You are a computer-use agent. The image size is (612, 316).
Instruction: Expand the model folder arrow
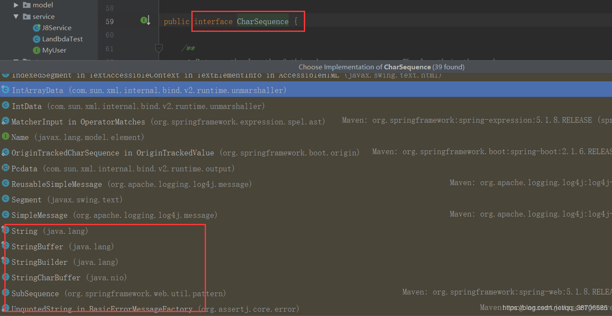coord(16,5)
